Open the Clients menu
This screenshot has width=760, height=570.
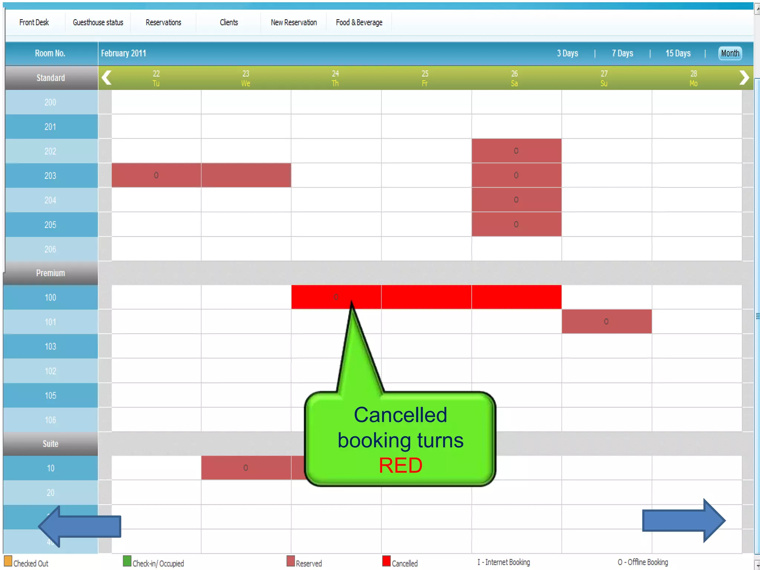pos(229,22)
